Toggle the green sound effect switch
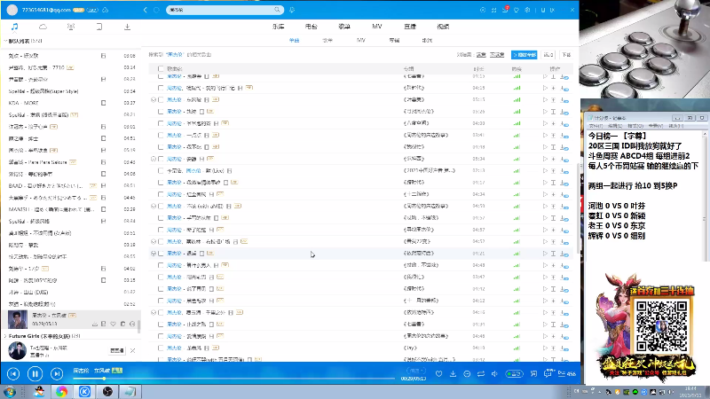Image resolution: width=710 pixels, height=399 pixels. tap(515, 373)
